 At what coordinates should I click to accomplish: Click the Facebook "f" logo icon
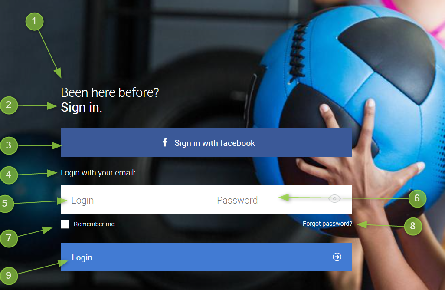point(165,142)
